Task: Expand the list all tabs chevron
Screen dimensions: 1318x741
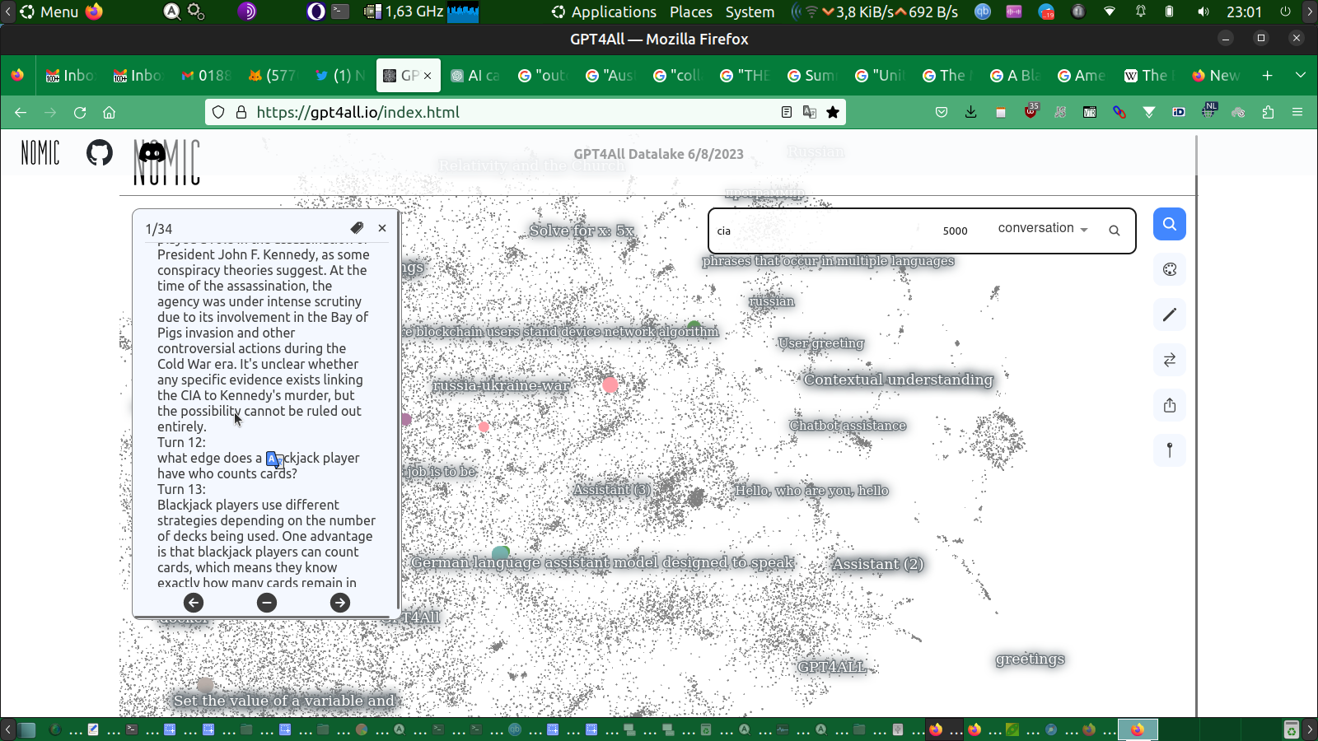Action: 1301,75
